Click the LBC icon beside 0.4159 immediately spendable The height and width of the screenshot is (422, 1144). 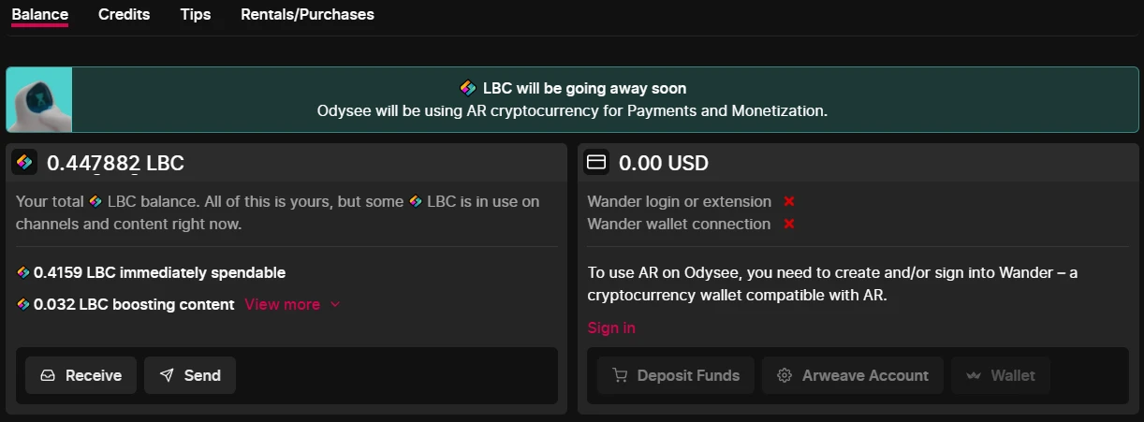[23, 272]
